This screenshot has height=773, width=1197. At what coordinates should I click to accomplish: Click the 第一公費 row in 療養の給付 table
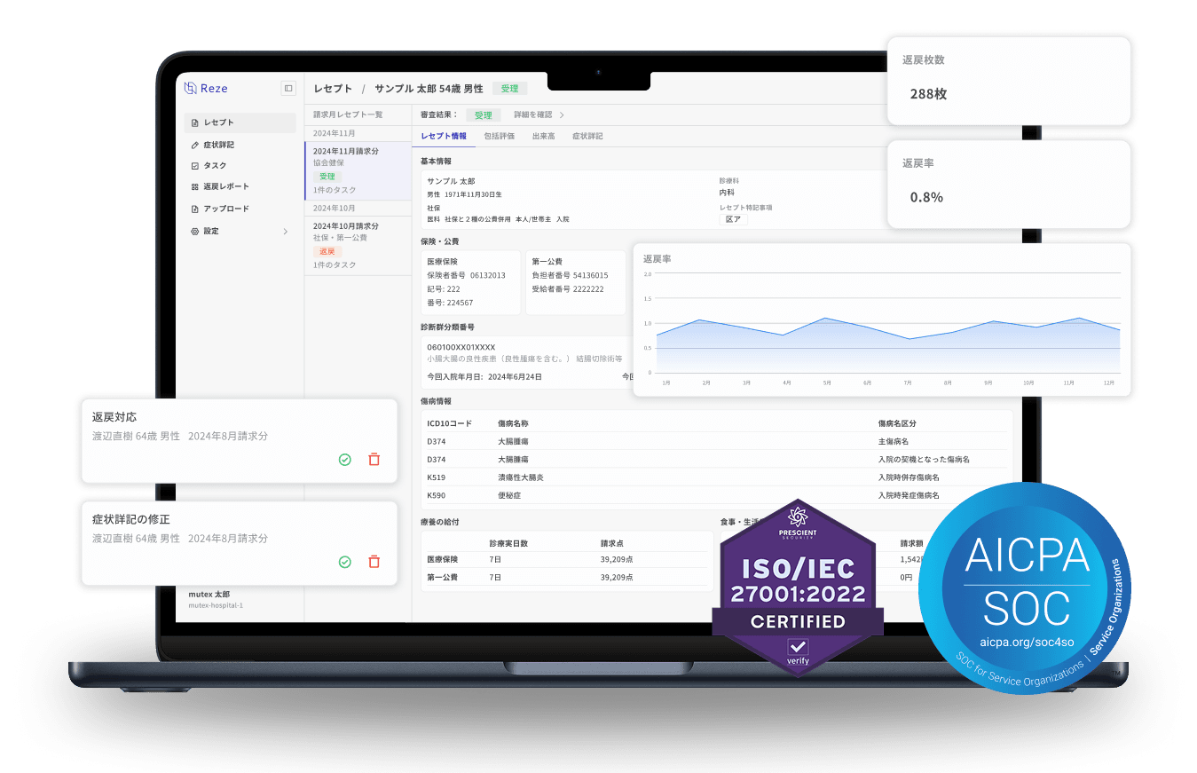coord(567,577)
